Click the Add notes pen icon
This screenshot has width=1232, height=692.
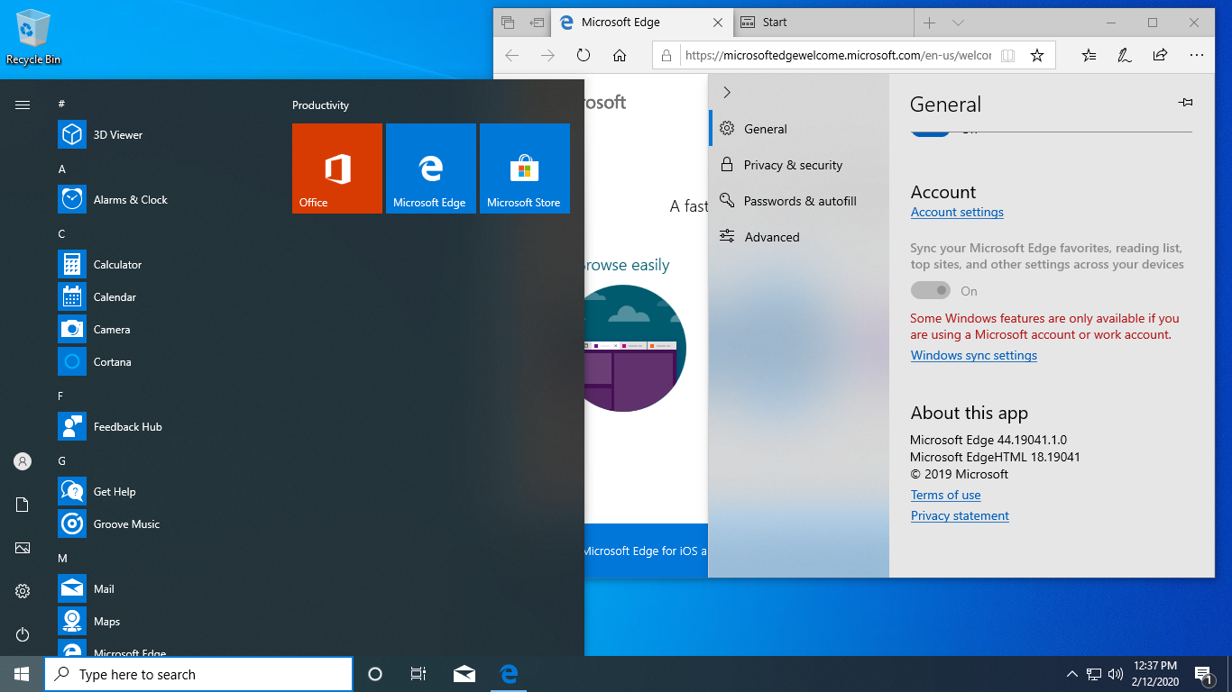(x=1125, y=56)
